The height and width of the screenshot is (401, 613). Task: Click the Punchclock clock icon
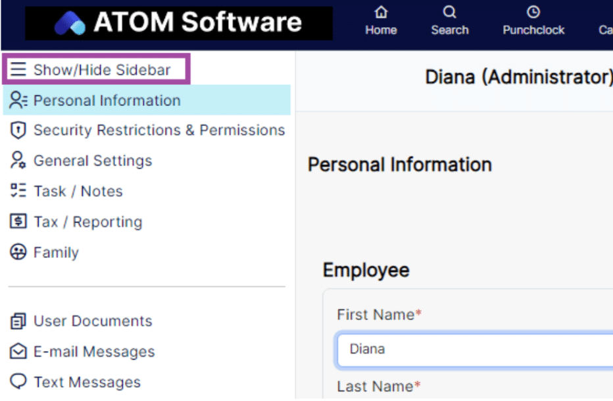[533, 13]
